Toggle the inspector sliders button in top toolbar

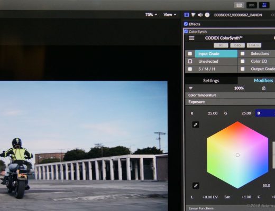[264, 5]
